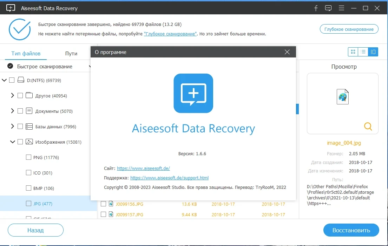
Task: Click the J0099157.JPG file name
Action: 130,214
